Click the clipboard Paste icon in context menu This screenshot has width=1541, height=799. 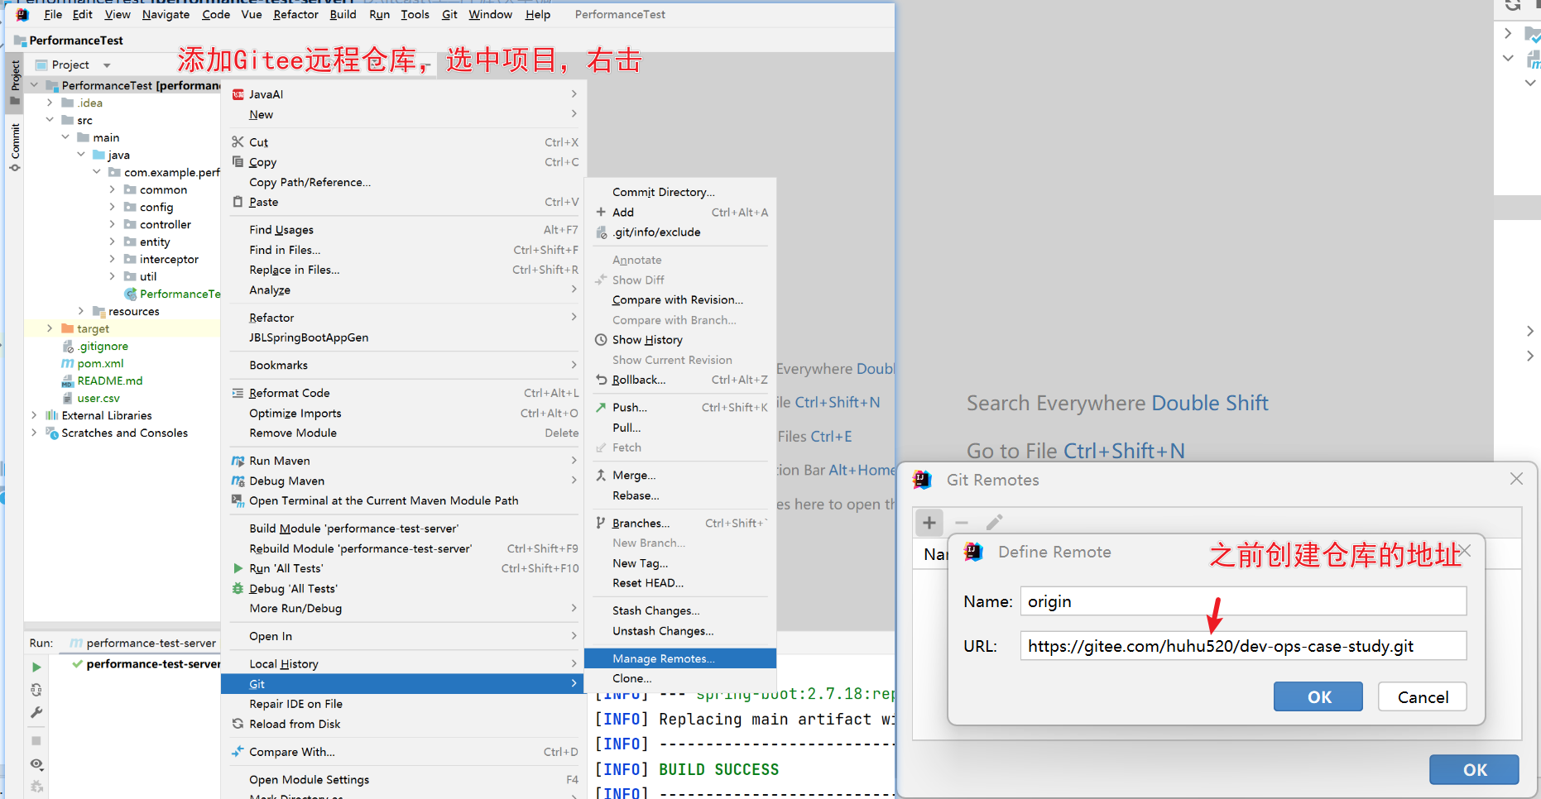click(238, 202)
